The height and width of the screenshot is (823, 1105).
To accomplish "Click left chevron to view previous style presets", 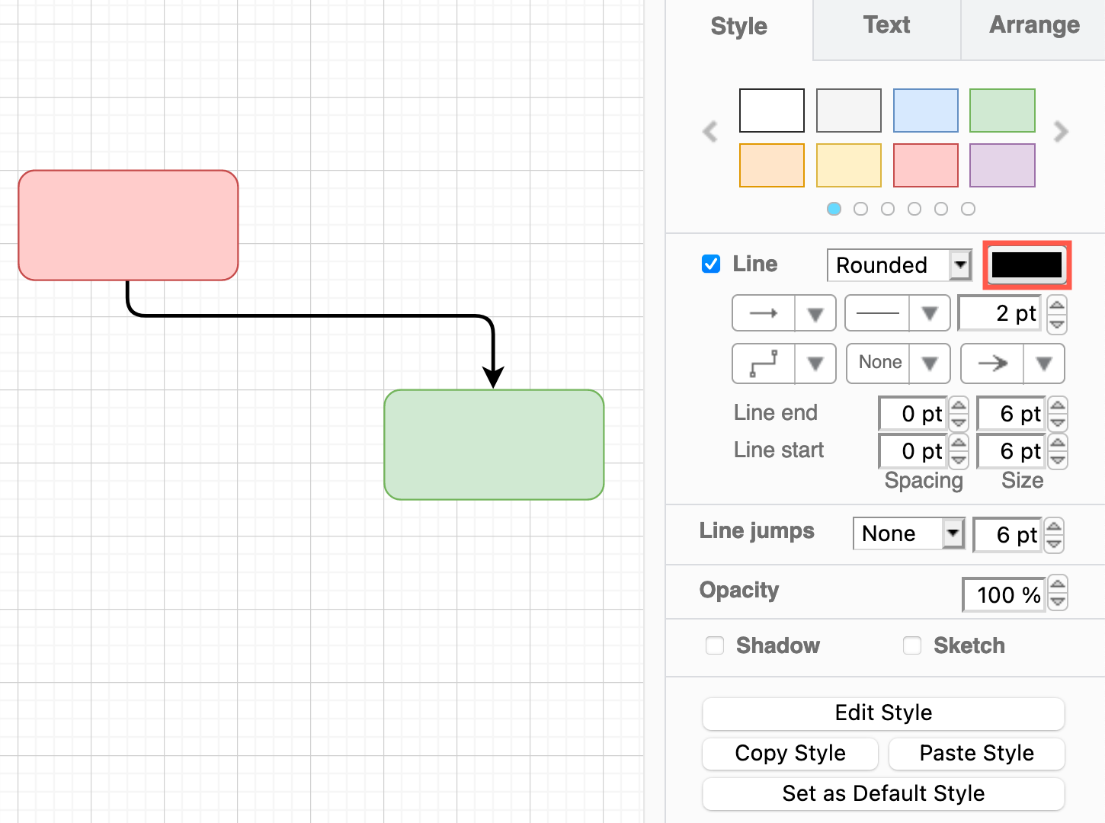I will 709,132.
